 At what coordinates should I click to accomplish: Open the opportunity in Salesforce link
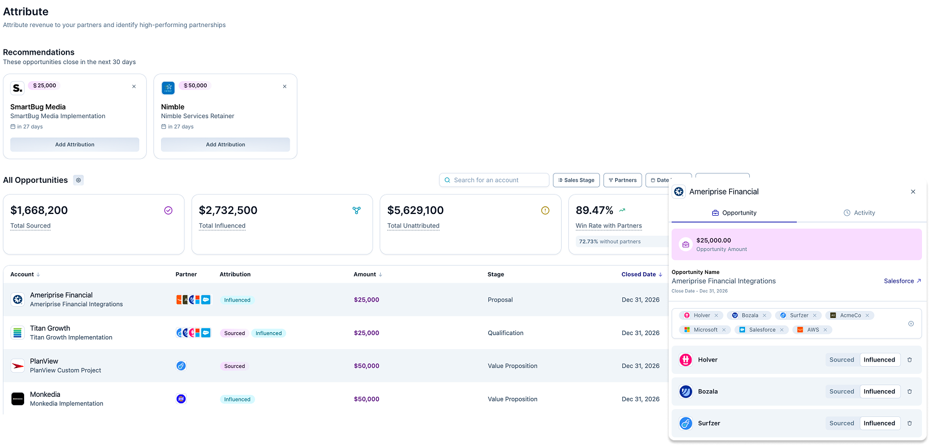902,281
